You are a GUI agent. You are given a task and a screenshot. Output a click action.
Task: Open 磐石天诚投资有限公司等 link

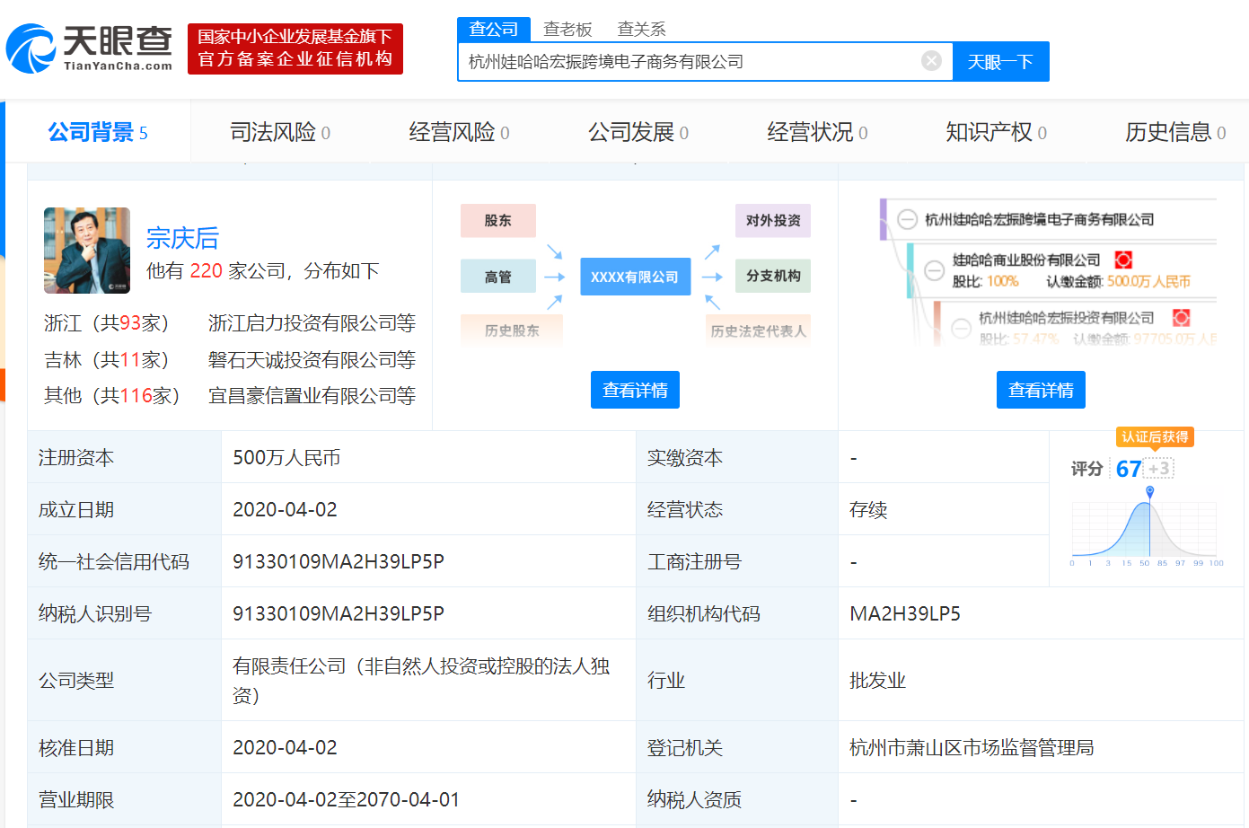pos(312,360)
